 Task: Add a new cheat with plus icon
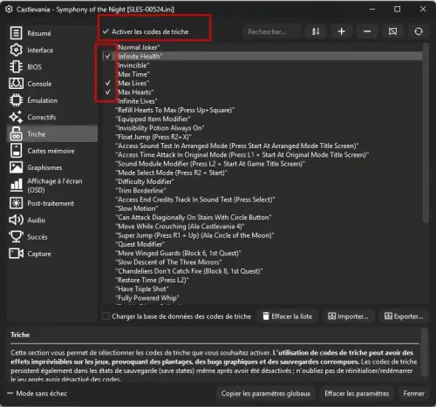click(342, 31)
